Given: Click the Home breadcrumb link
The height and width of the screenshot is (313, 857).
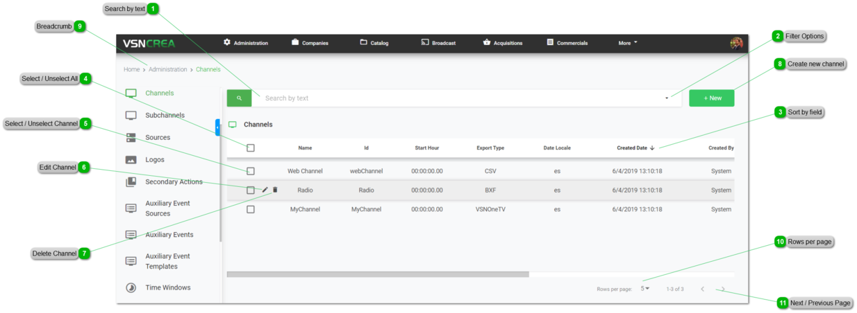Looking at the screenshot, I should point(131,69).
